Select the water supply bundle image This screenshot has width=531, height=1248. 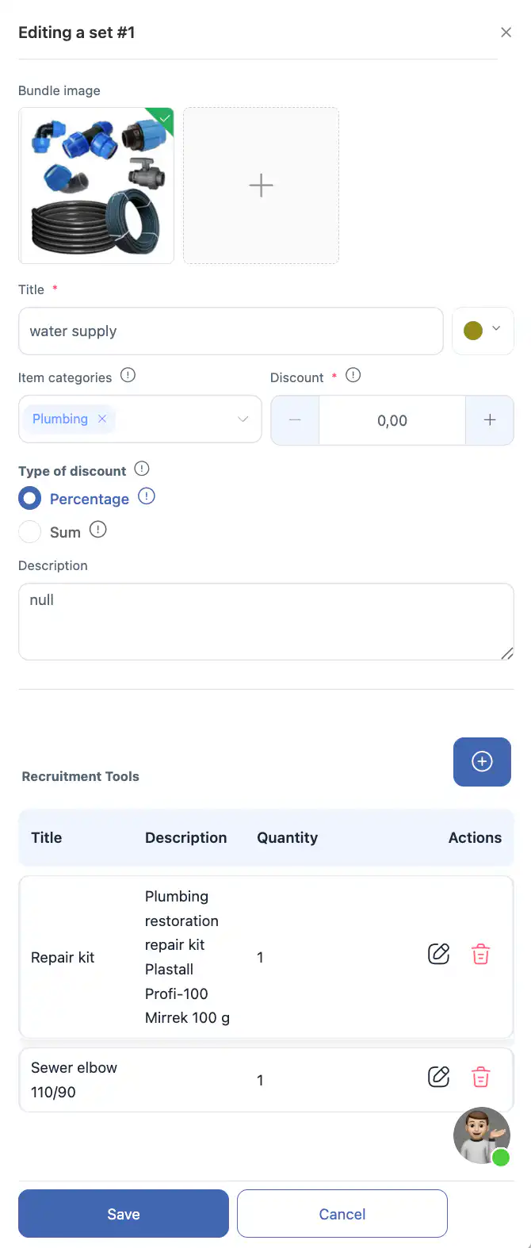click(96, 186)
